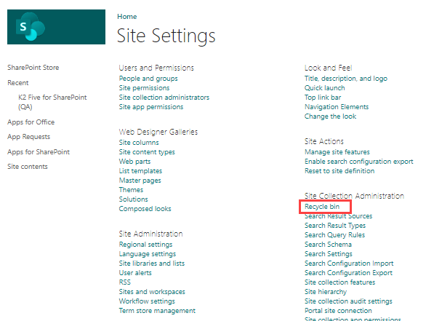Open Search Schema settings
The height and width of the screenshot is (321, 426).
328,245
